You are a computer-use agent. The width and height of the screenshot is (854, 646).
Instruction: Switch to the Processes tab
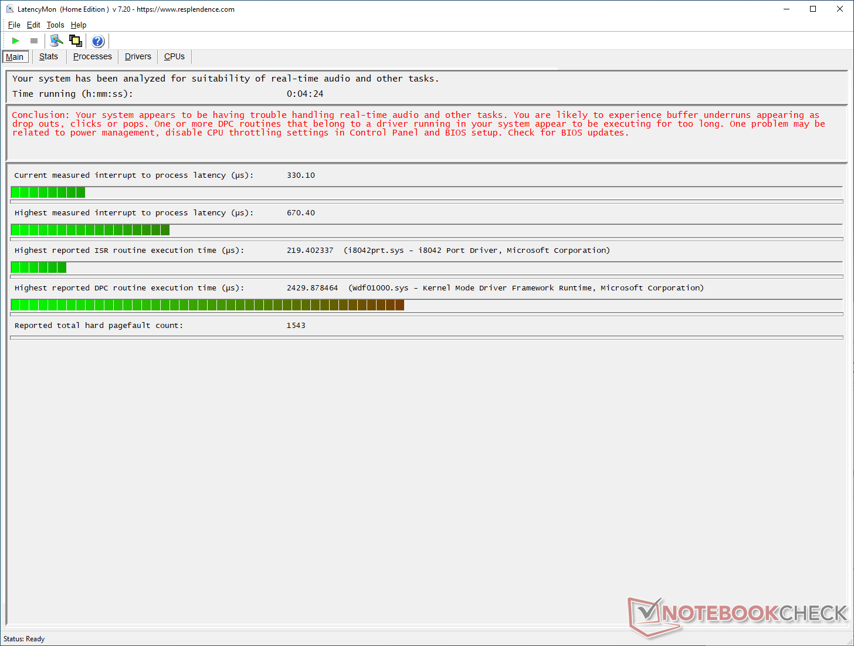point(93,56)
